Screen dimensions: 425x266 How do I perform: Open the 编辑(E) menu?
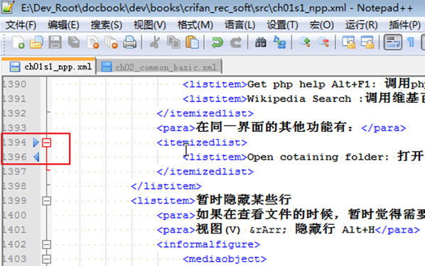tap(63, 25)
